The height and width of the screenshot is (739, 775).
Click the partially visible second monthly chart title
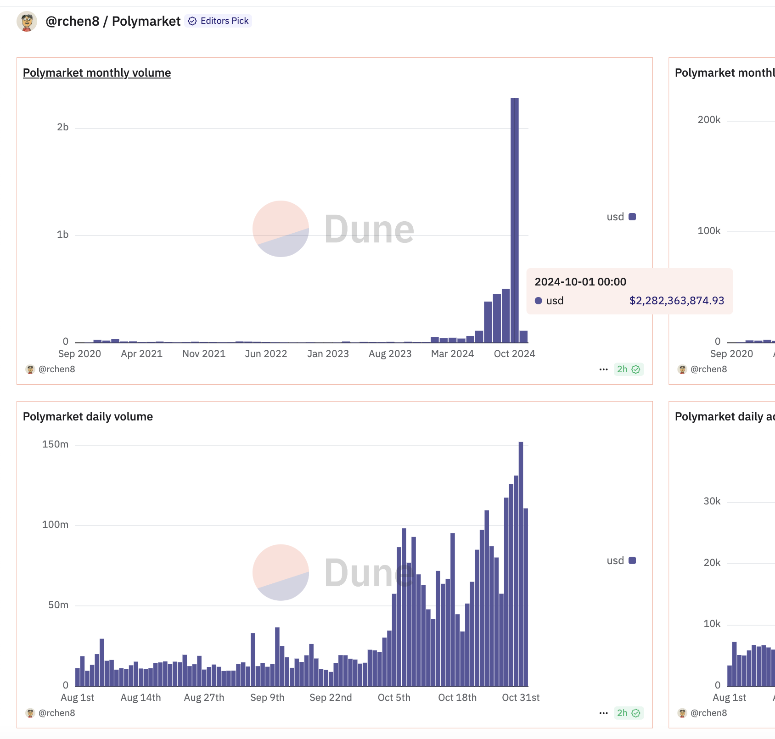click(724, 73)
